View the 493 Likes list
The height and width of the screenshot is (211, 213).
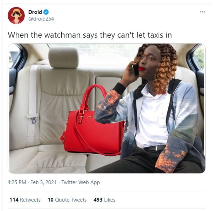coord(104,200)
